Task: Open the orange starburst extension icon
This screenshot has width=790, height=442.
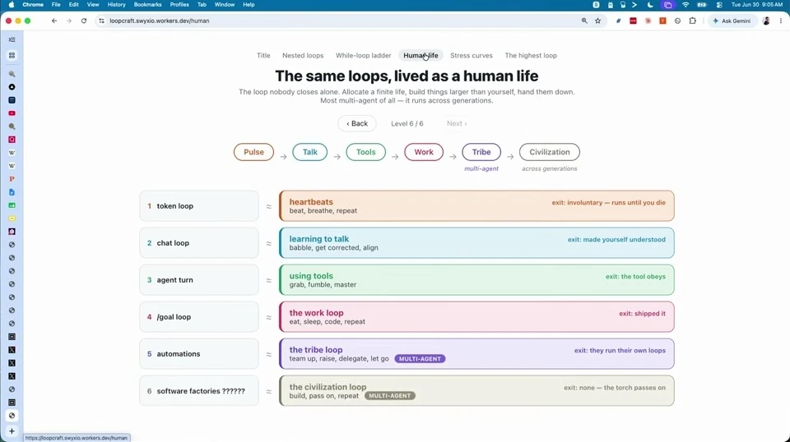Action: click(x=648, y=21)
